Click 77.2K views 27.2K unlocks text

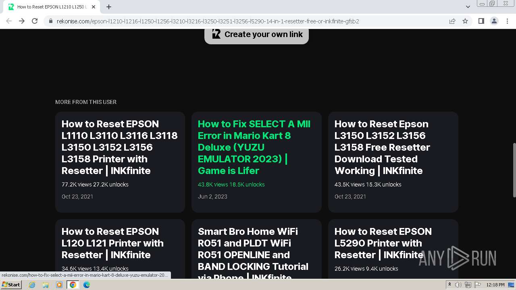(95, 184)
